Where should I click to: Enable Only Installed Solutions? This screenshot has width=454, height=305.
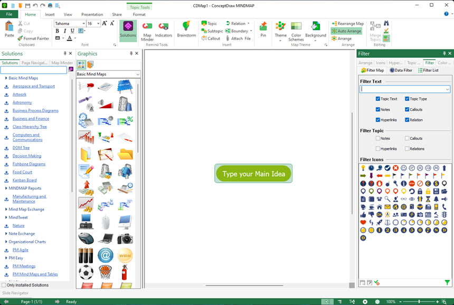pyautogui.click(x=4, y=285)
